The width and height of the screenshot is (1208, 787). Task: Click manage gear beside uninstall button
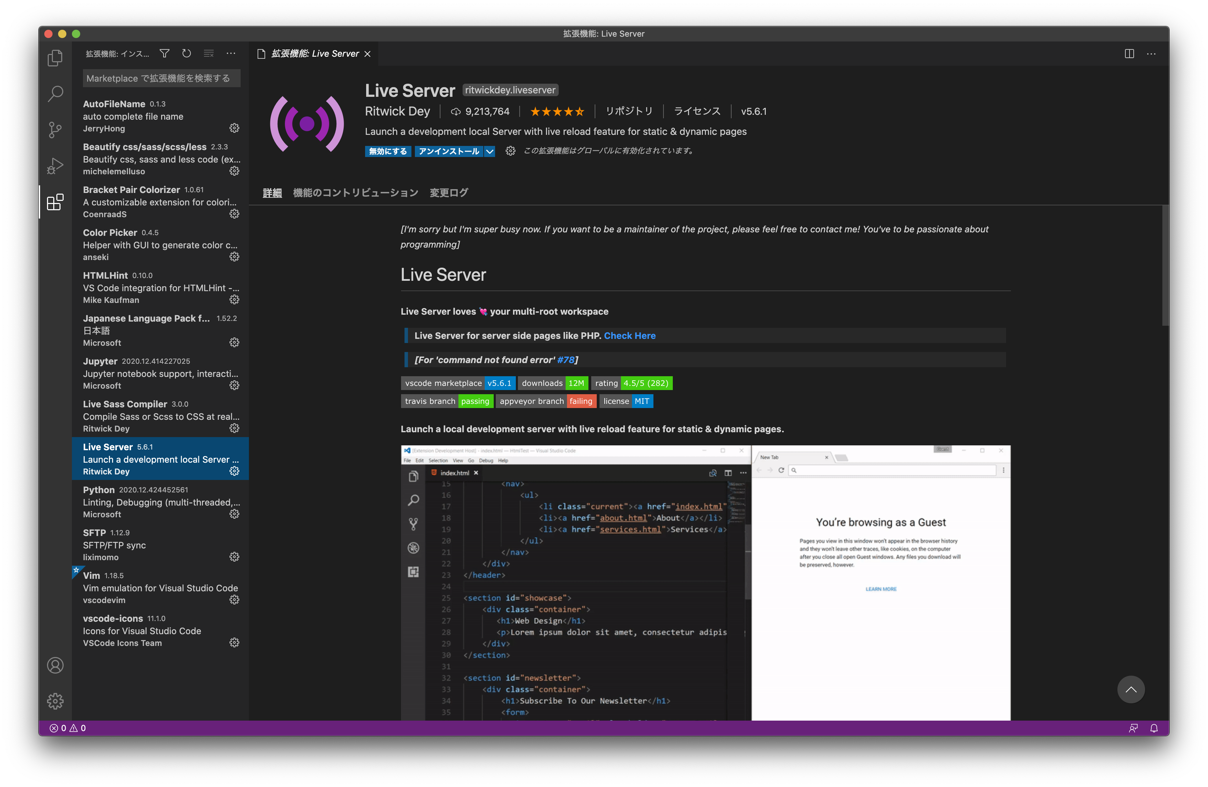tap(510, 151)
